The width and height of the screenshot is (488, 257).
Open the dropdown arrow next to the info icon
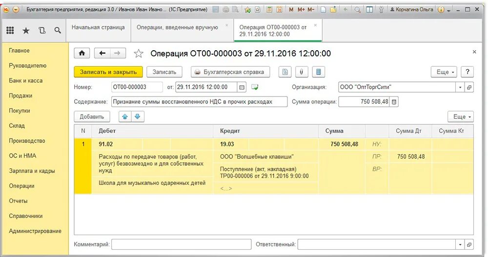449,10
